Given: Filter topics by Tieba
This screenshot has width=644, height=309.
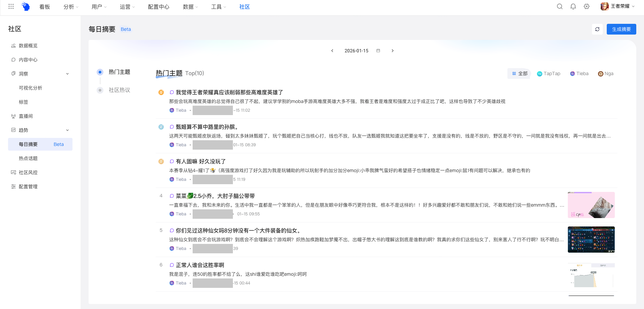Looking at the screenshot, I should tap(579, 73).
